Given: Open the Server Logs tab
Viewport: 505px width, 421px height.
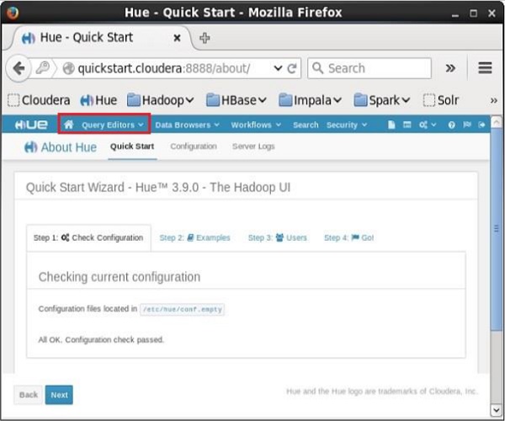Looking at the screenshot, I should 253,147.
